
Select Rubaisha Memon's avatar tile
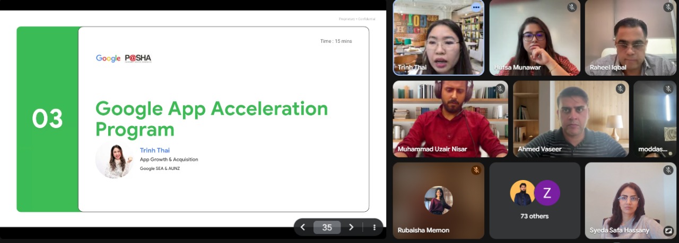pyautogui.click(x=438, y=200)
